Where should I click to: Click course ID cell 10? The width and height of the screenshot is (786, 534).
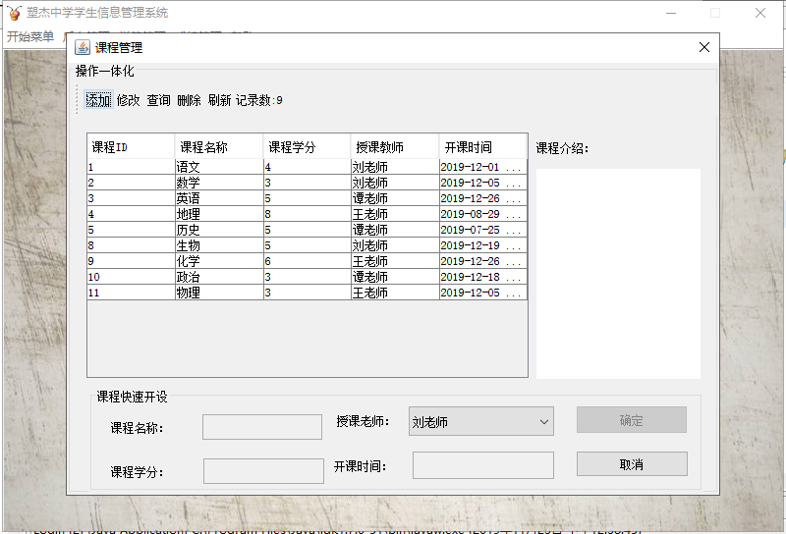pyautogui.click(x=131, y=277)
